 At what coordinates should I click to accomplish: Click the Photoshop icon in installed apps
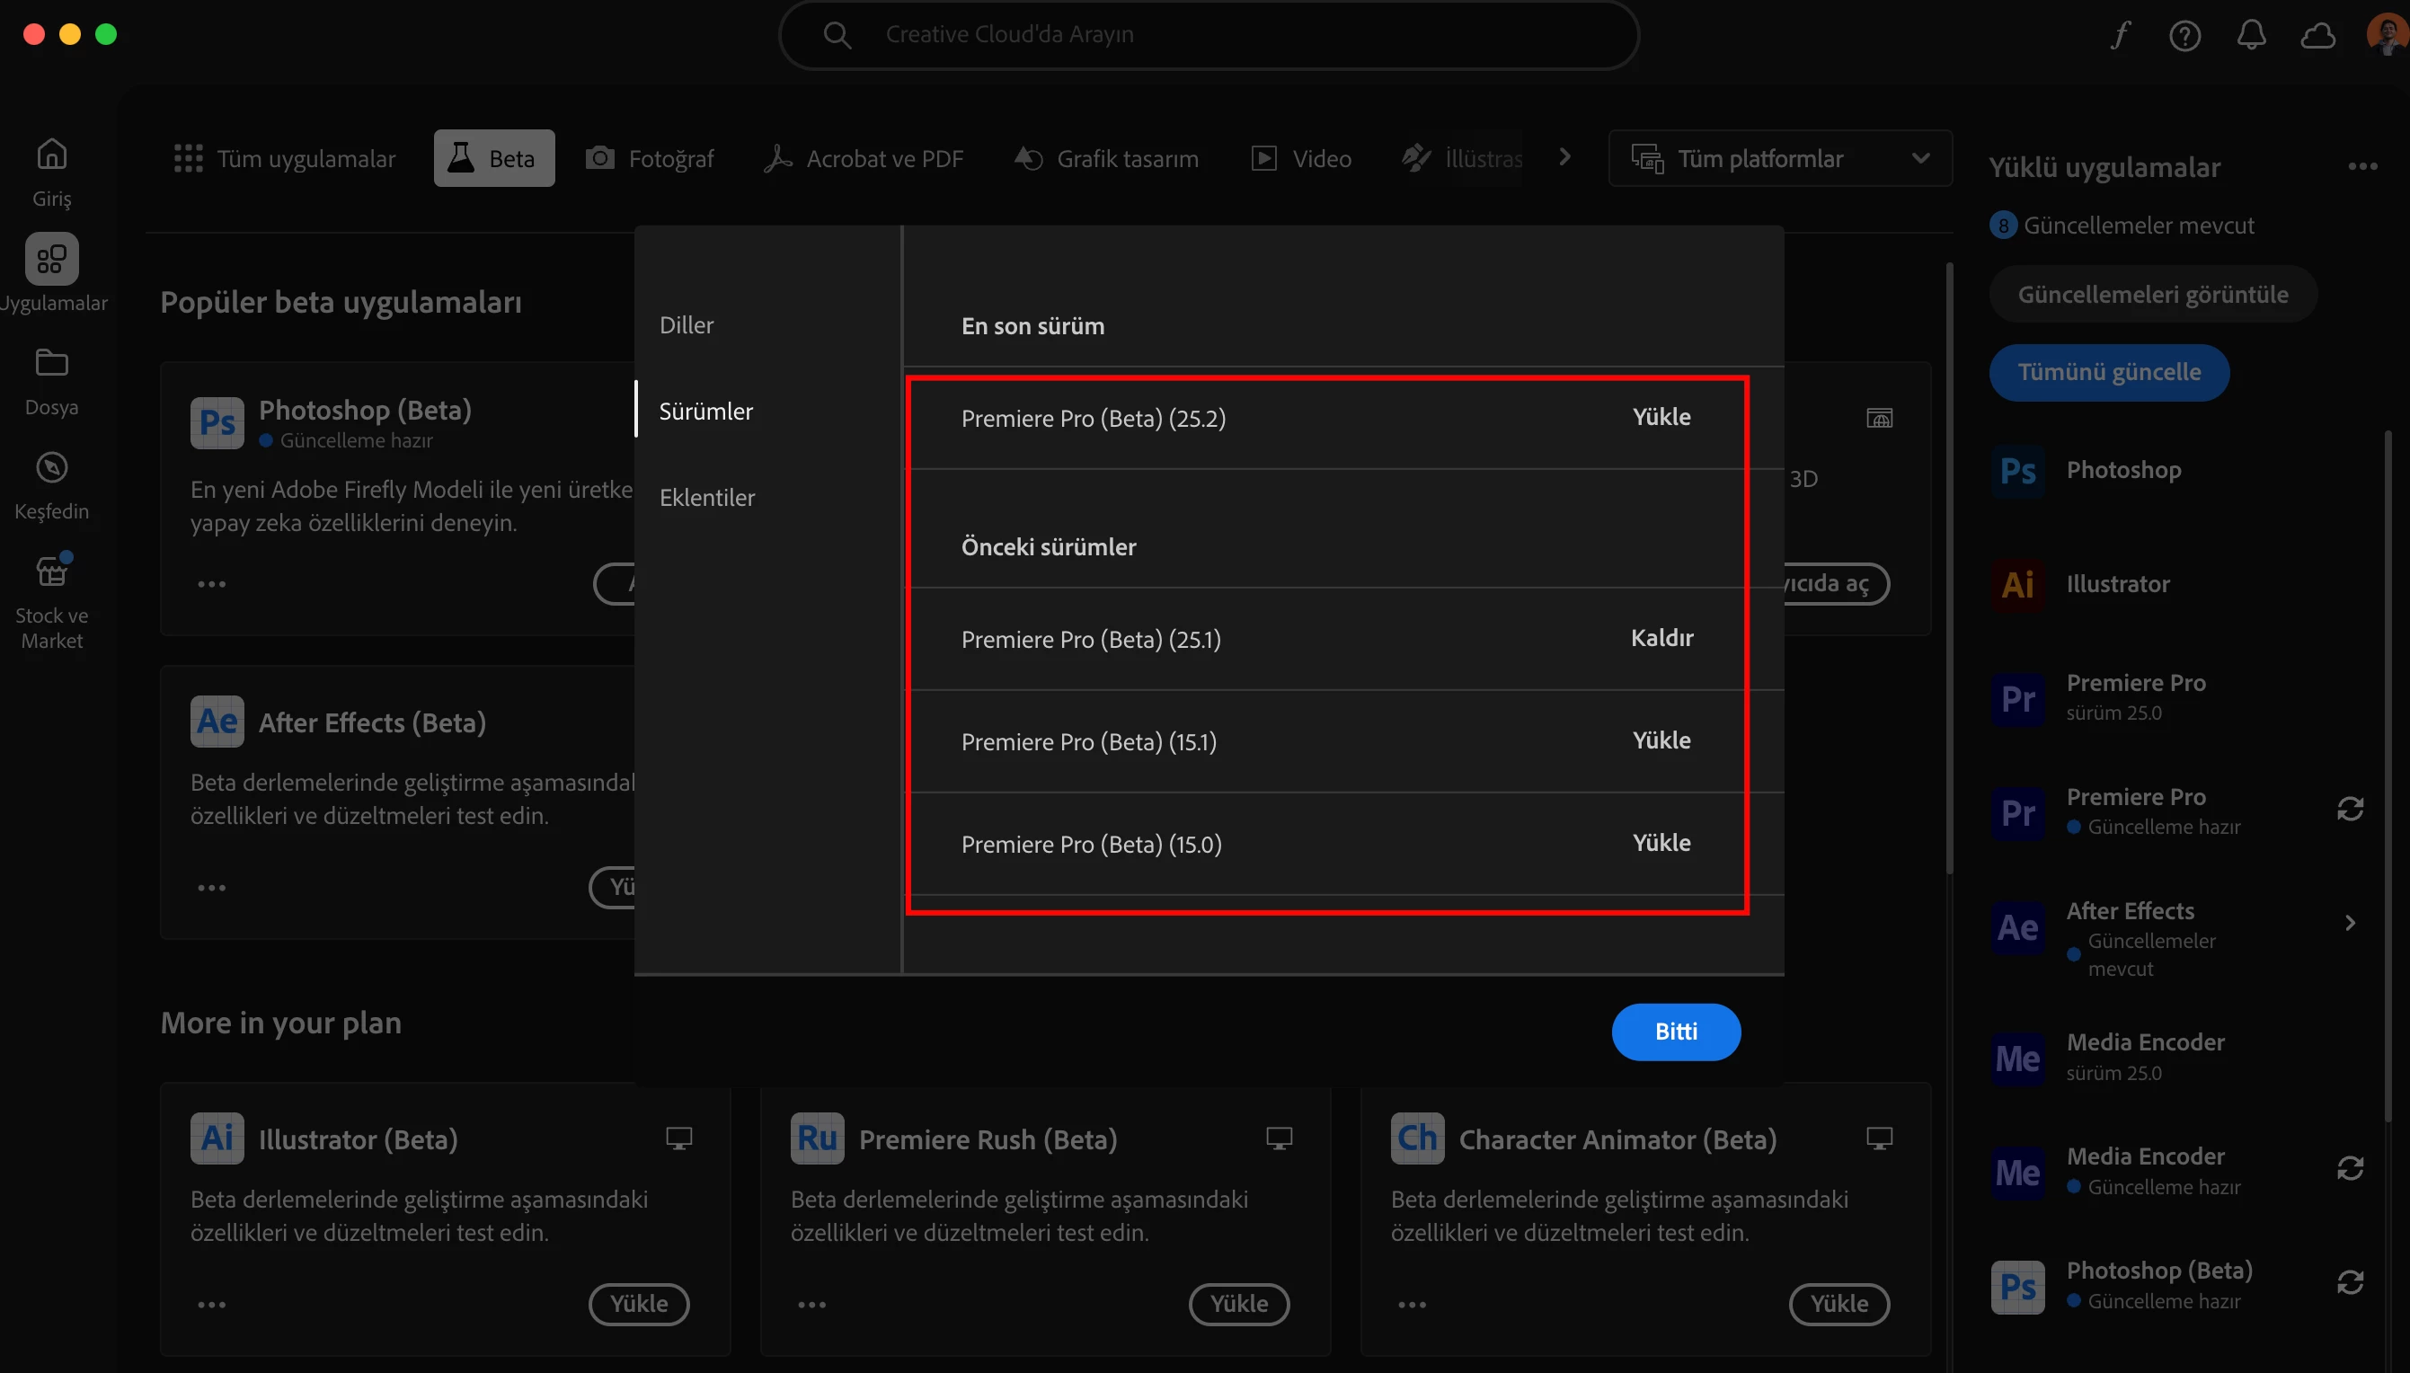(x=2017, y=471)
